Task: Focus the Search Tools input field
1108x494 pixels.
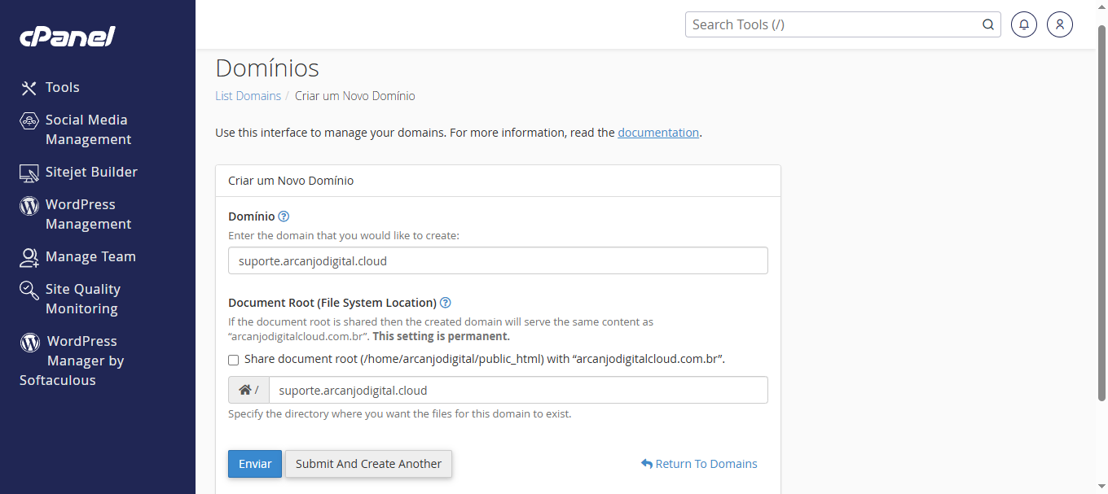Action: click(831, 24)
